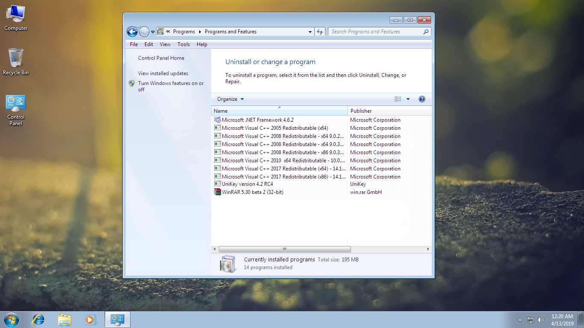Click the Recycle Bin desktop icon
This screenshot has height=328, width=584.
pos(16,62)
